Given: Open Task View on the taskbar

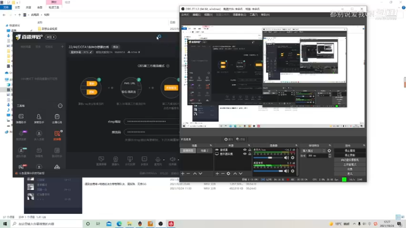Looking at the screenshot, I should click(x=98, y=223).
